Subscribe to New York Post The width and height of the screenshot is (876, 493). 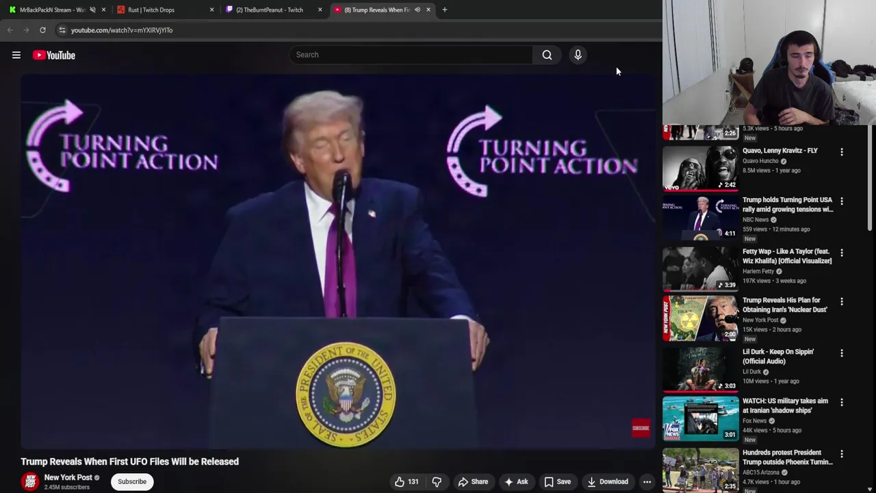pos(132,481)
